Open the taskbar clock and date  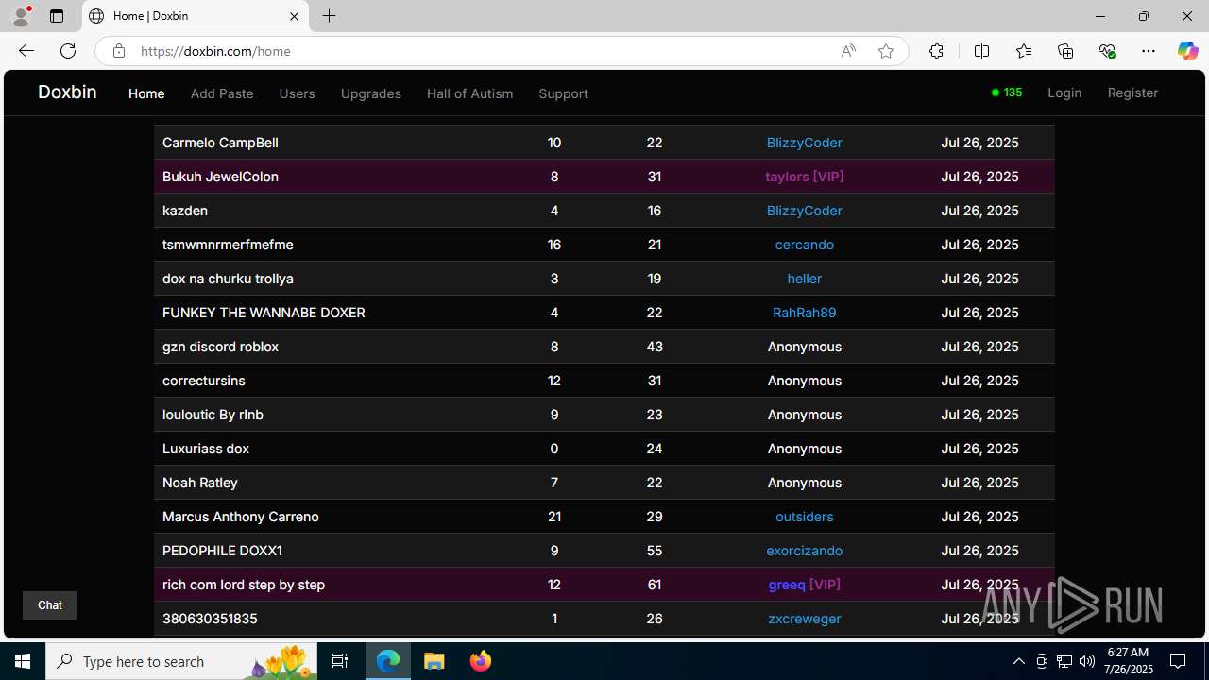(1128, 661)
